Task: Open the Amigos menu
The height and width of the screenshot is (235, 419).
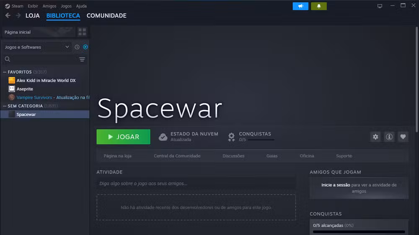Action: coord(49,6)
